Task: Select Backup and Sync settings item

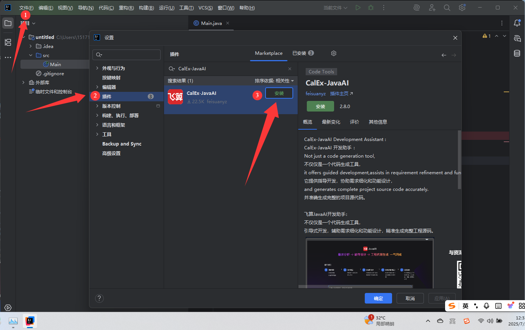Action: [x=122, y=144]
